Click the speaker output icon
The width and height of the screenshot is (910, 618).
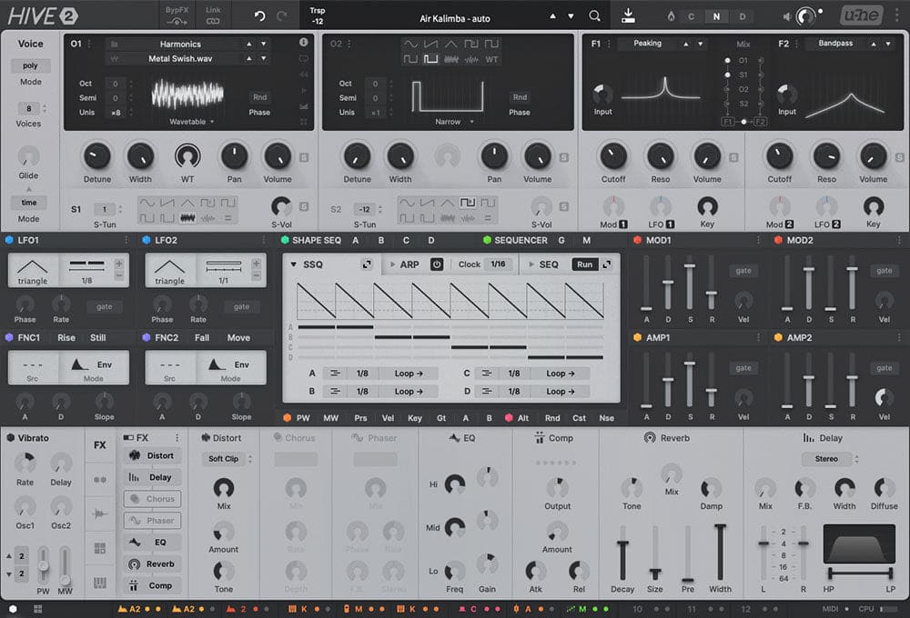click(787, 16)
